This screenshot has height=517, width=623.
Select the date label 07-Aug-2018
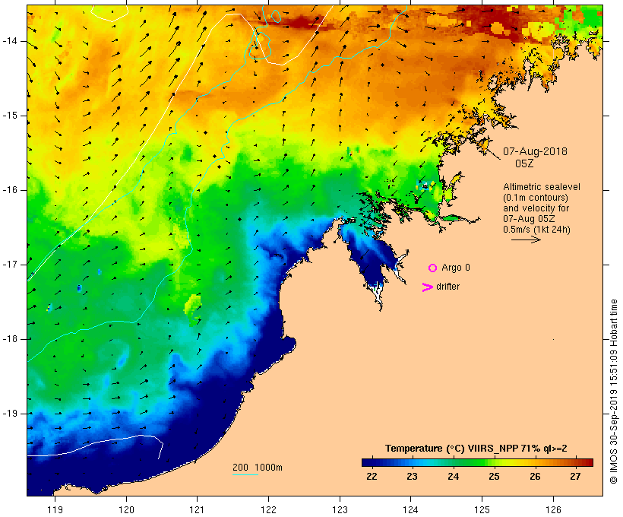pos(535,151)
